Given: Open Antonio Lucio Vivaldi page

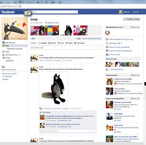Looking at the screenshot, I should tap(123, 103).
